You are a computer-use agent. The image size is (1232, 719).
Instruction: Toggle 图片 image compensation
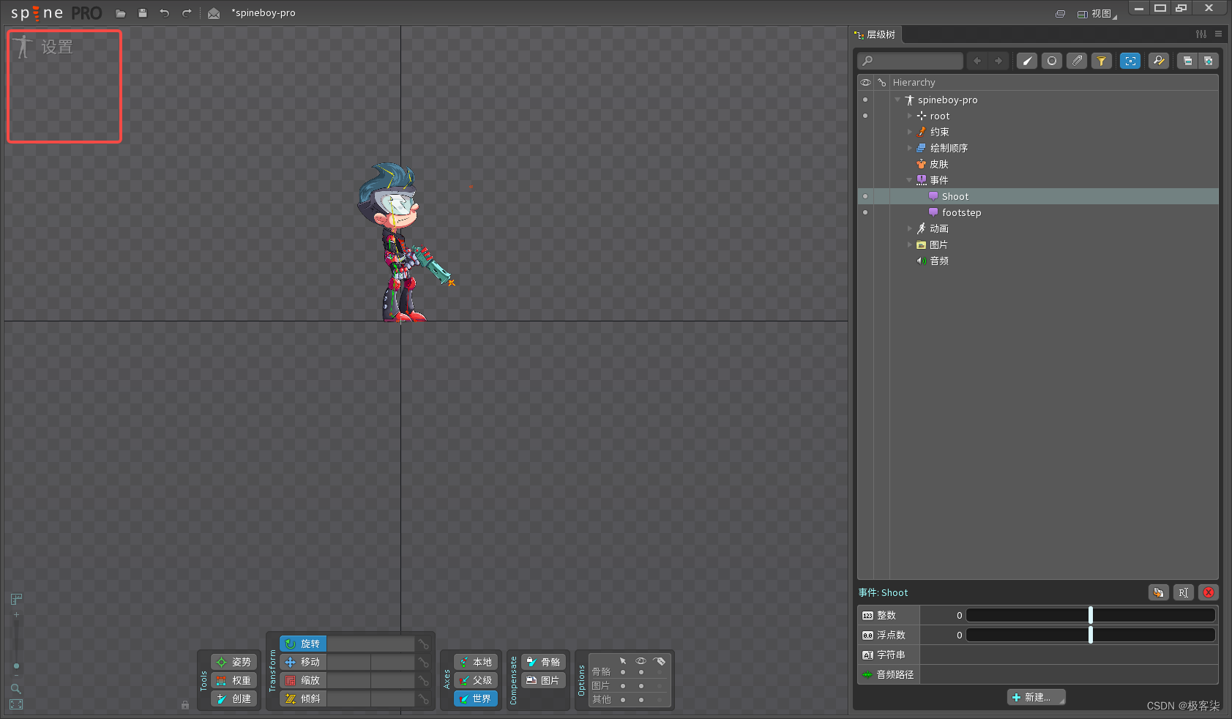coord(543,680)
